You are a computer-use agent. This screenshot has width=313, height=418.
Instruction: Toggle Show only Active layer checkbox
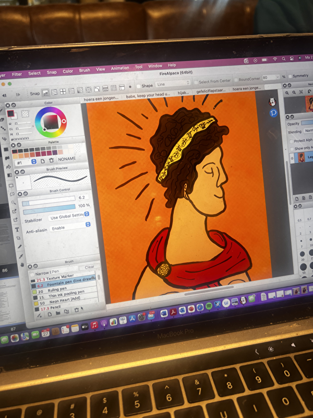(x=292, y=149)
